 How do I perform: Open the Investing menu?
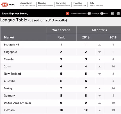(80, 4)
